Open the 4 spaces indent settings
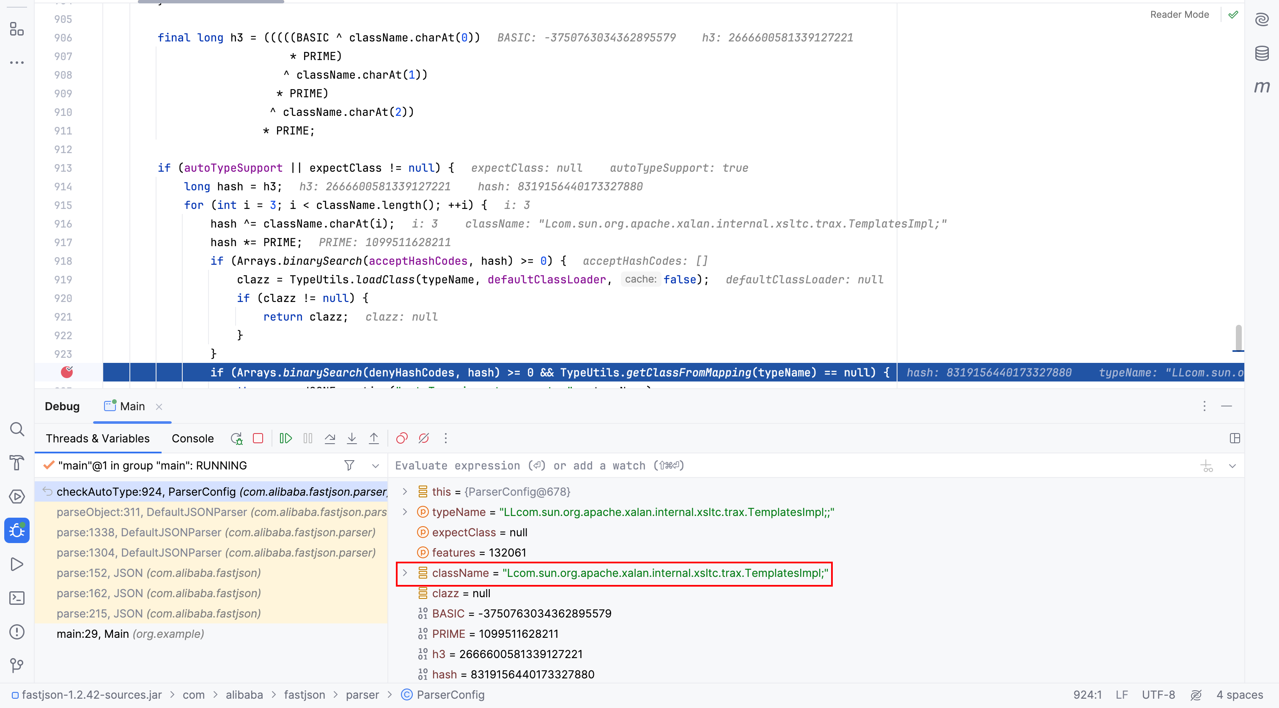Image resolution: width=1279 pixels, height=708 pixels. (1239, 694)
